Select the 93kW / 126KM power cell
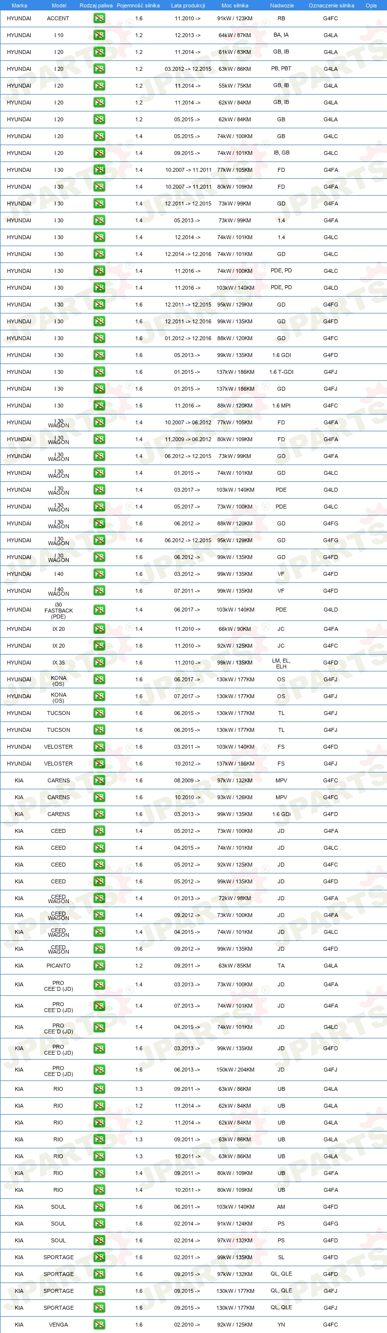 pos(235,797)
